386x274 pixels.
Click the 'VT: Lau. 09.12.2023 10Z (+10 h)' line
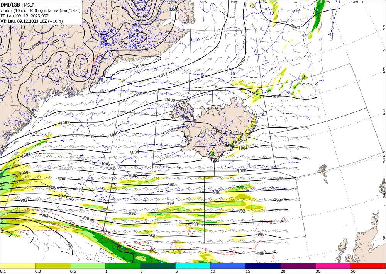[32, 21]
